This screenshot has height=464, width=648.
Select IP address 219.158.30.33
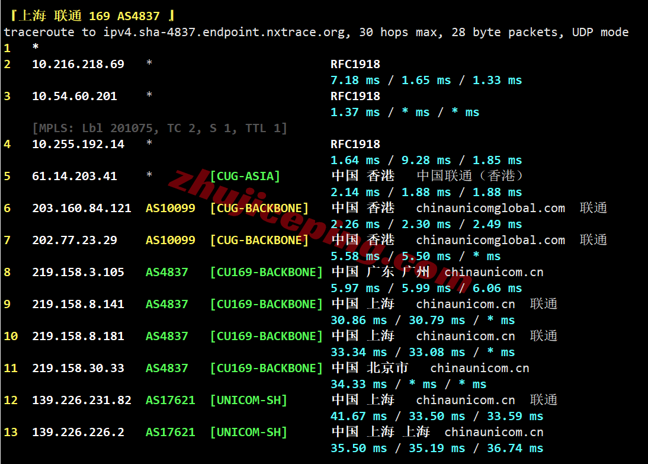click(x=78, y=368)
